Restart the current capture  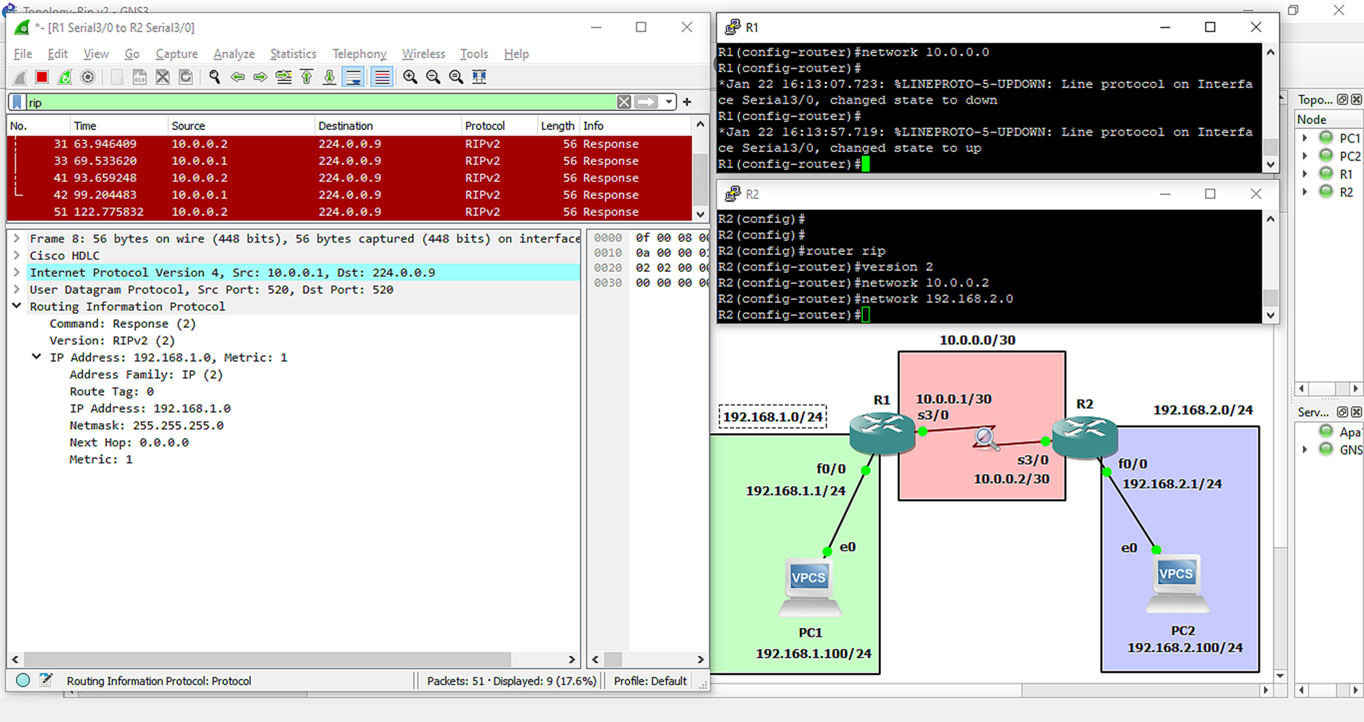65,77
